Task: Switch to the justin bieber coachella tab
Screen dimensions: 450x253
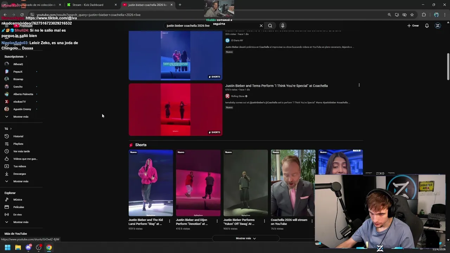Action: tap(148, 5)
